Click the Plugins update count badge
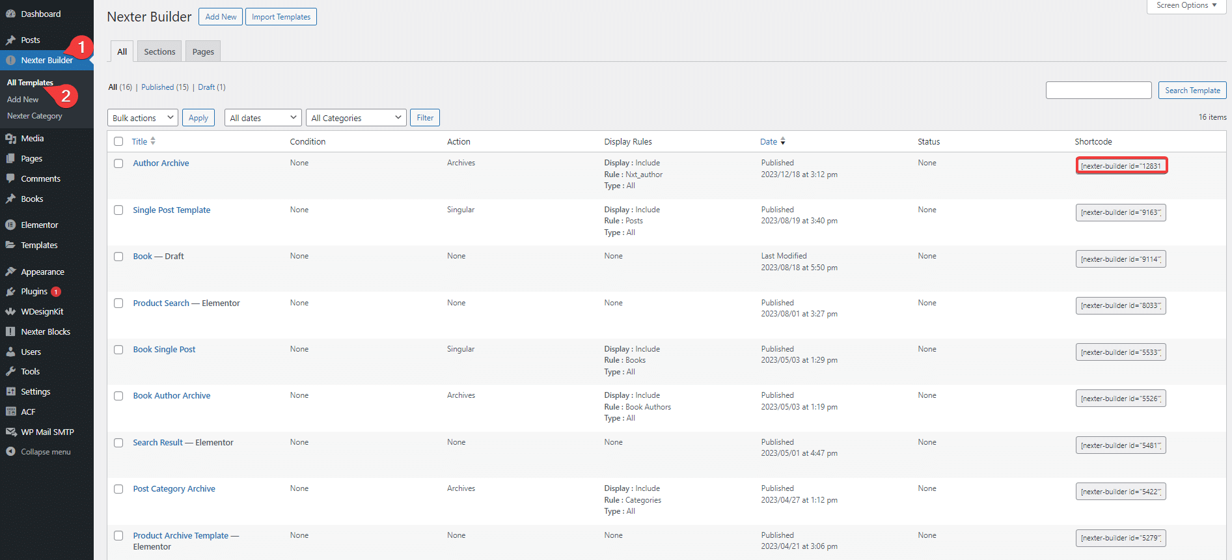Screen dimensions: 1232x560 click(56, 292)
